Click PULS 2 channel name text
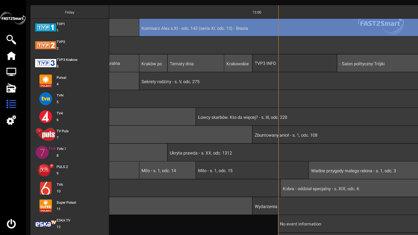The width and height of the screenshot is (418, 235). pyautogui.click(x=62, y=167)
